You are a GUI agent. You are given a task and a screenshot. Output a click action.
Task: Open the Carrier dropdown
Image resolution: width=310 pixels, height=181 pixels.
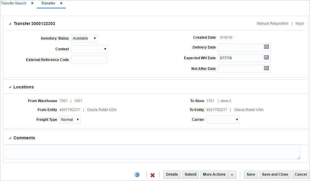236,119
